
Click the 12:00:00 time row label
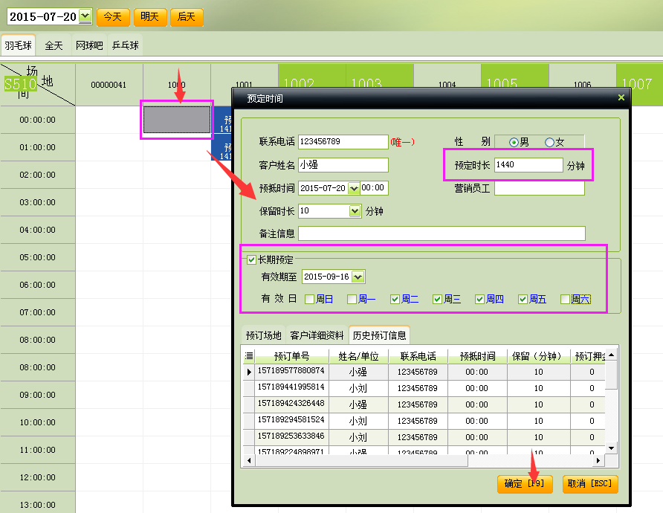[x=38, y=477]
